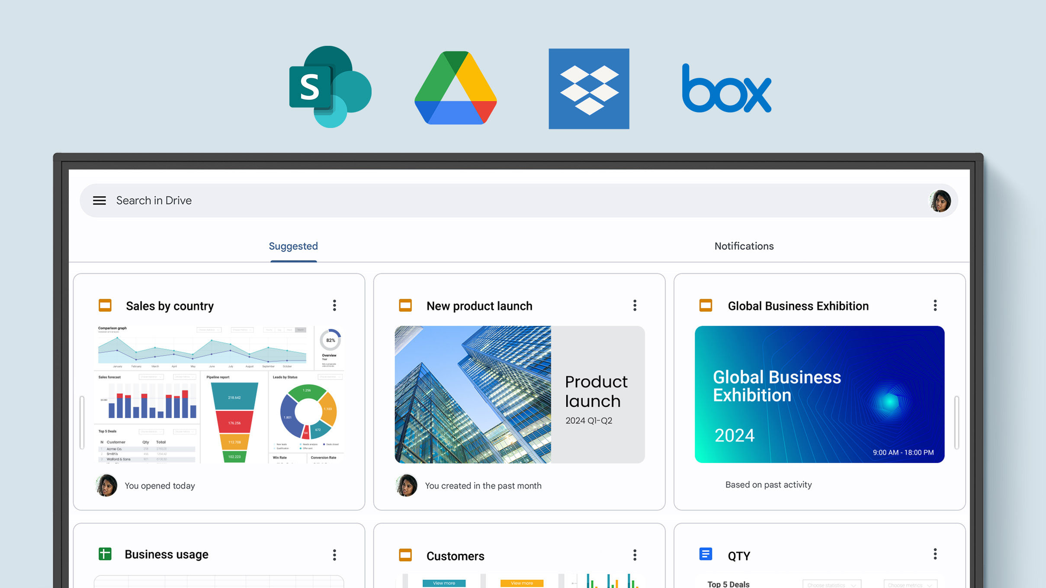
Task: Open three-dot menu on Sales by country
Action: [334, 305]
